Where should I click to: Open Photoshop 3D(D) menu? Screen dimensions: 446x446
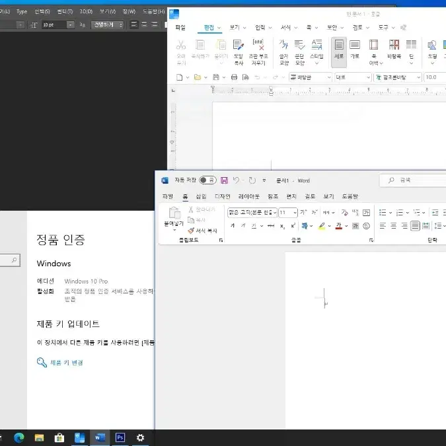pyautogui.click(x=86, y=11)
